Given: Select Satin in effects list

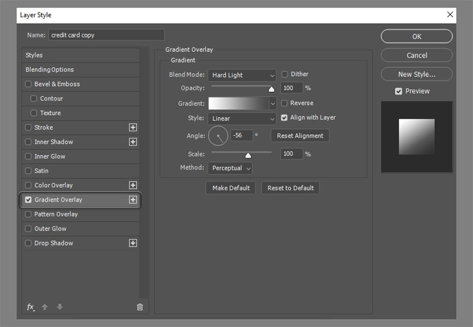Looking at the screenshot, I should [x=81, y=171].
